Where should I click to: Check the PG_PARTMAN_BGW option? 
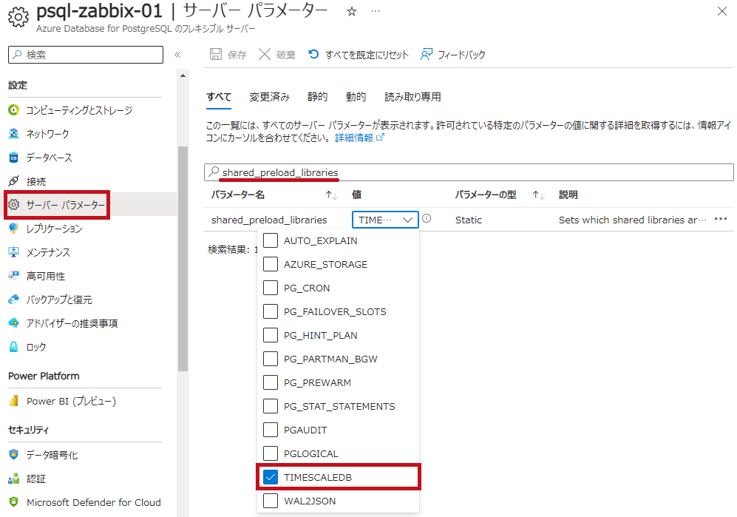click(x=271, y=359)
